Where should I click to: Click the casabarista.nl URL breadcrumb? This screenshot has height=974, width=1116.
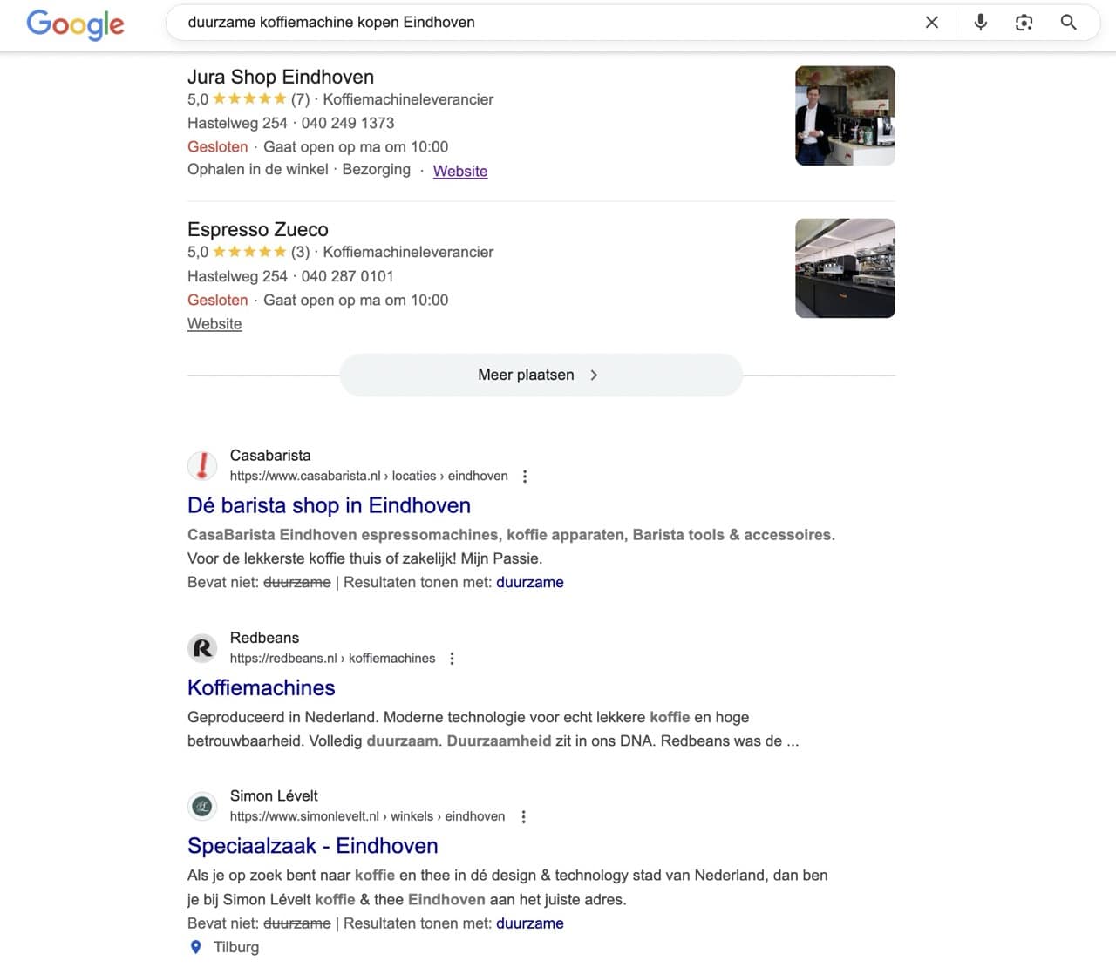369,476
